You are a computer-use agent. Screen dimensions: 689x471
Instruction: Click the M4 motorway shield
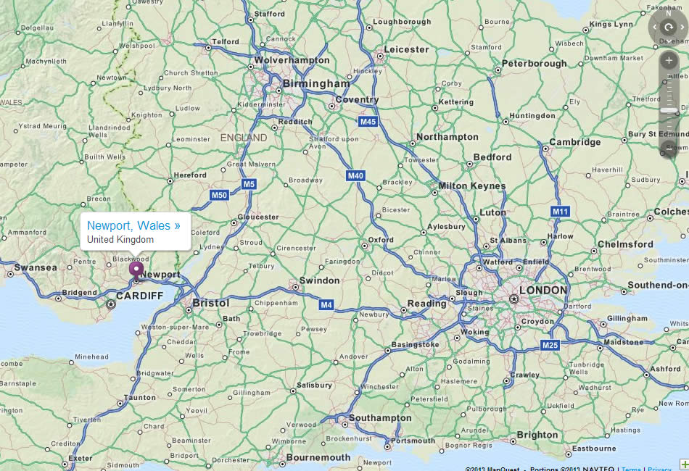pyautogui.click(x=326, y=304)
